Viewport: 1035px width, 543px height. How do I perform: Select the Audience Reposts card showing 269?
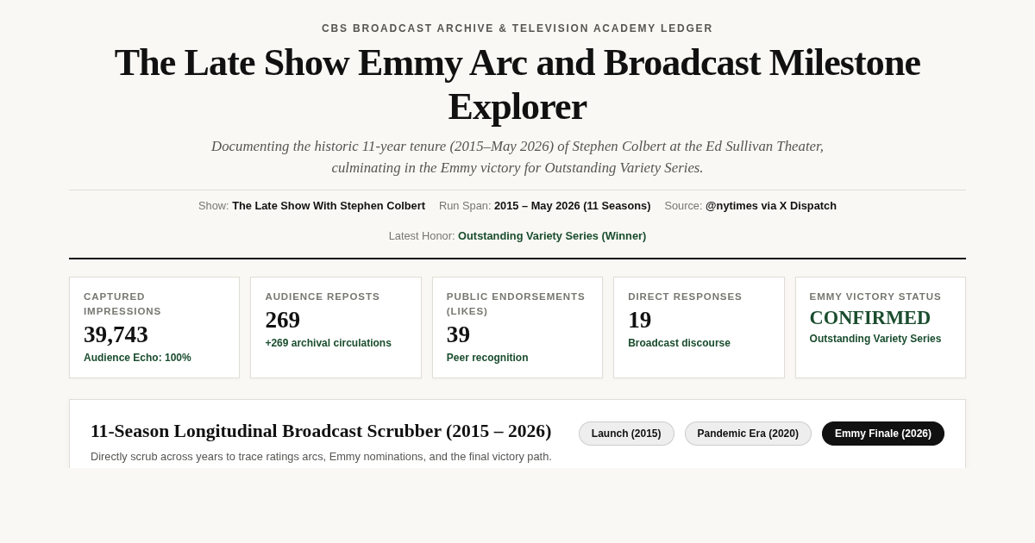point(336,328)
